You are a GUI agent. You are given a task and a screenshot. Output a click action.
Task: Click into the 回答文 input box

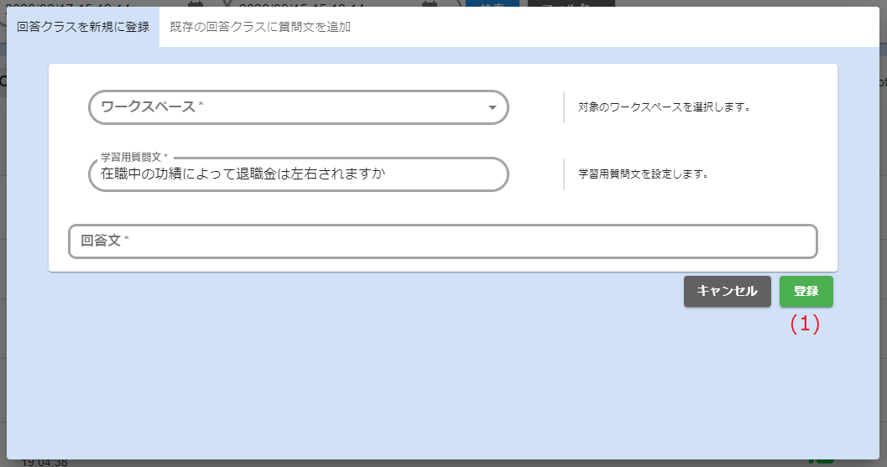coord(442,241)
